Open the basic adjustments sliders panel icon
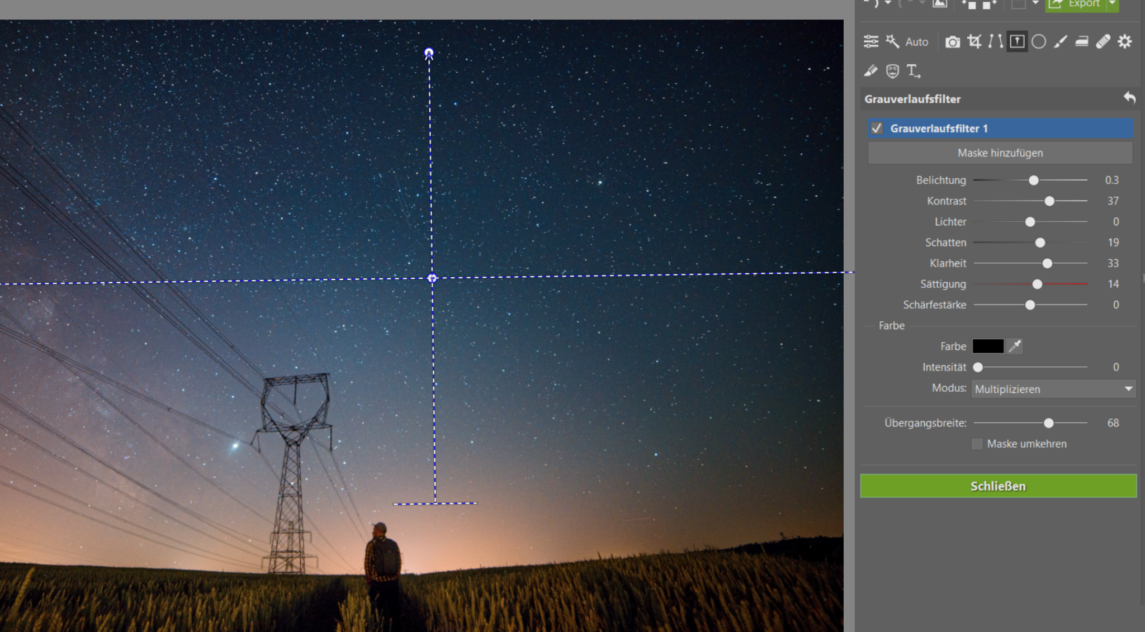This screenshot has height=632, width=1145. pos(870,41)
